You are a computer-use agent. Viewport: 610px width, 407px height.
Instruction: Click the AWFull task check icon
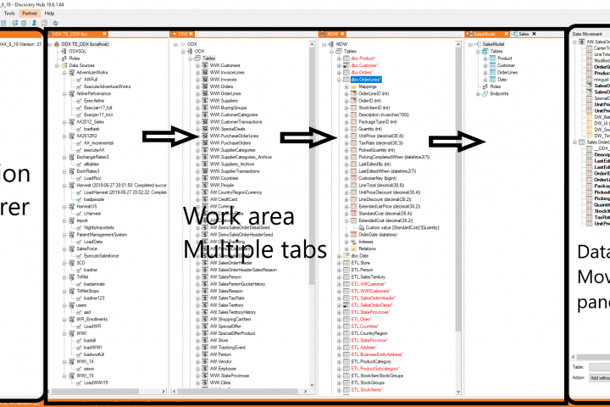pos(78,80)
